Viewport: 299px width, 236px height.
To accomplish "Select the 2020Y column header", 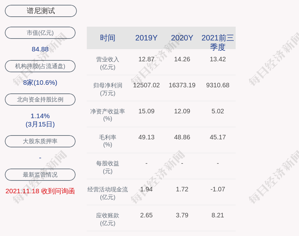I will pyautogui.click(x=182, y=38).
